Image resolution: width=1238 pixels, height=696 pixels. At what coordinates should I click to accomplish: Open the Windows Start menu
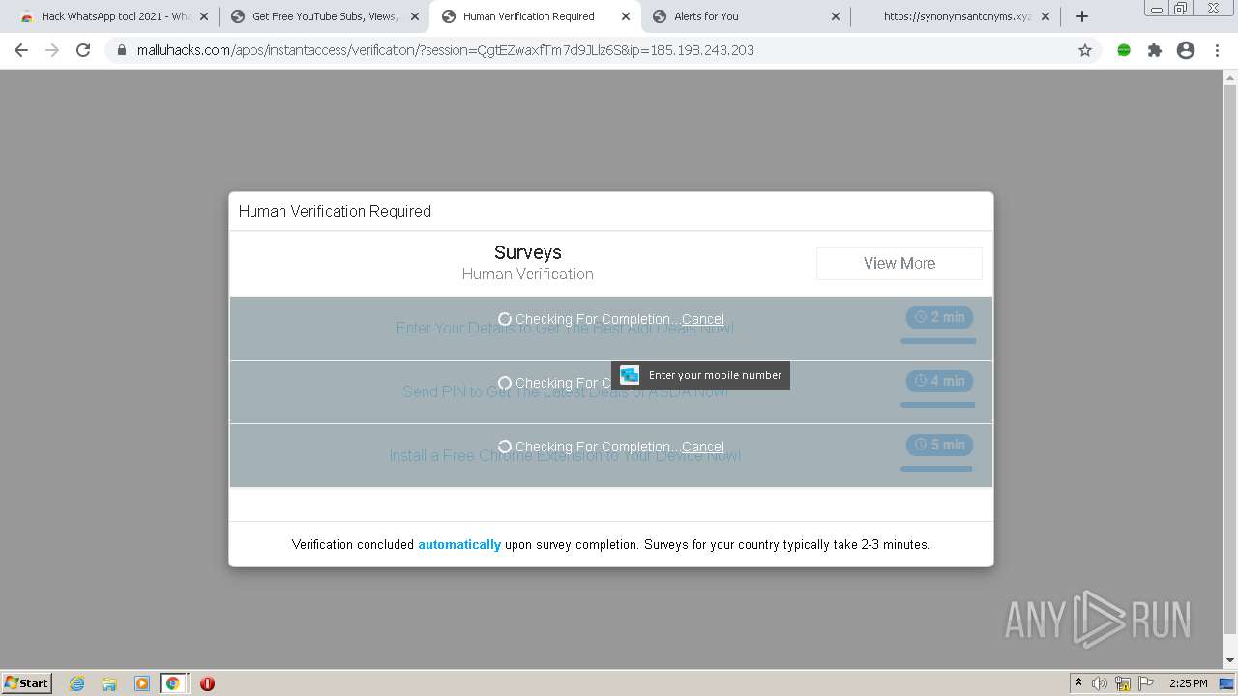27,682
